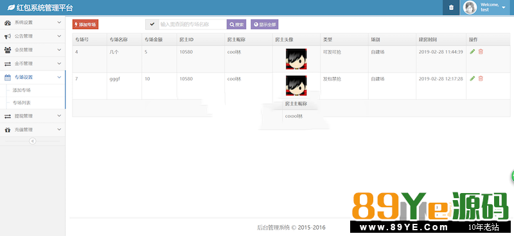This screenshot has height=236, width=514.
Task: Click the 会员管理 users icon
Action: tap(8, 50)
